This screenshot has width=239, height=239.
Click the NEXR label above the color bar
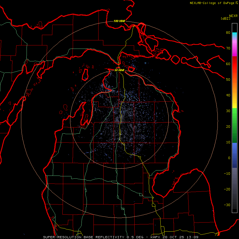point(233,16)
